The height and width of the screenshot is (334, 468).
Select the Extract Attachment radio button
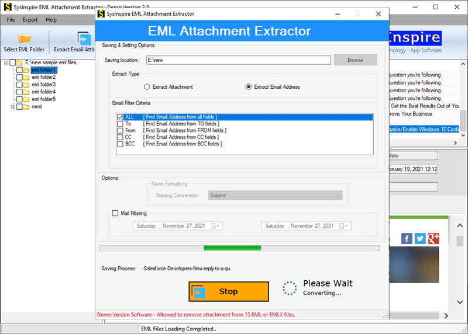coord(147,87)
